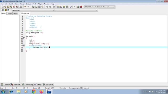Open Firefox from the taskbar
This screenshot has width=168, height=94.
pos(41,92)
